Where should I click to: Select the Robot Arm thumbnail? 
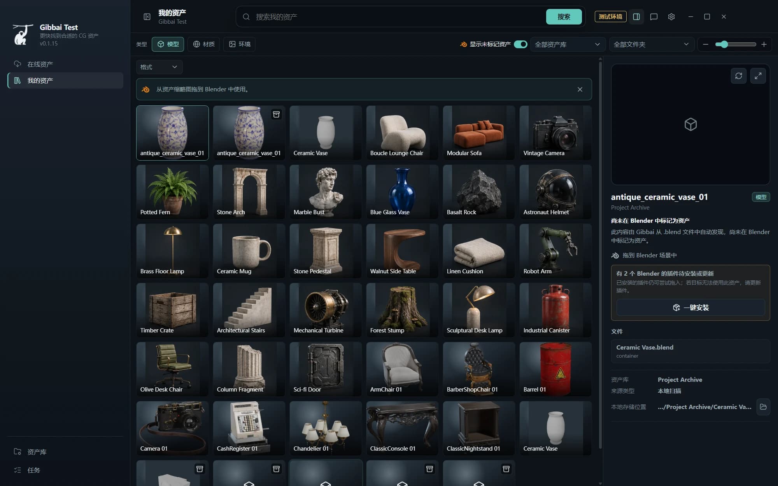coord(555,251)
